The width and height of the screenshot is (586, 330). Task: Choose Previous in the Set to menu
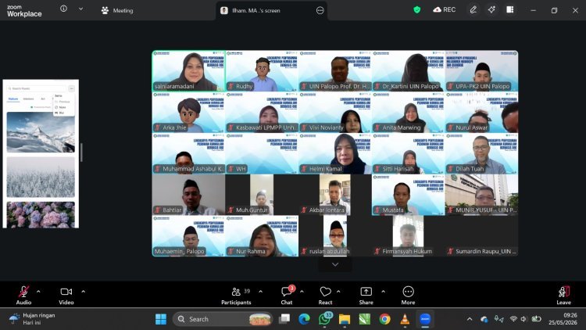(63, 102)
